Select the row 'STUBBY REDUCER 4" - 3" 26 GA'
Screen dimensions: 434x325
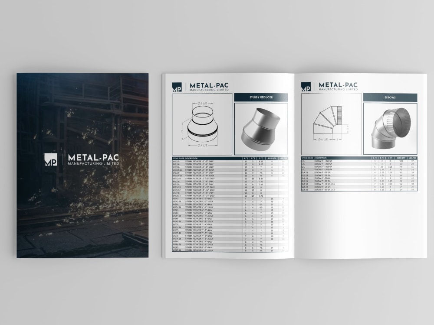230,201
